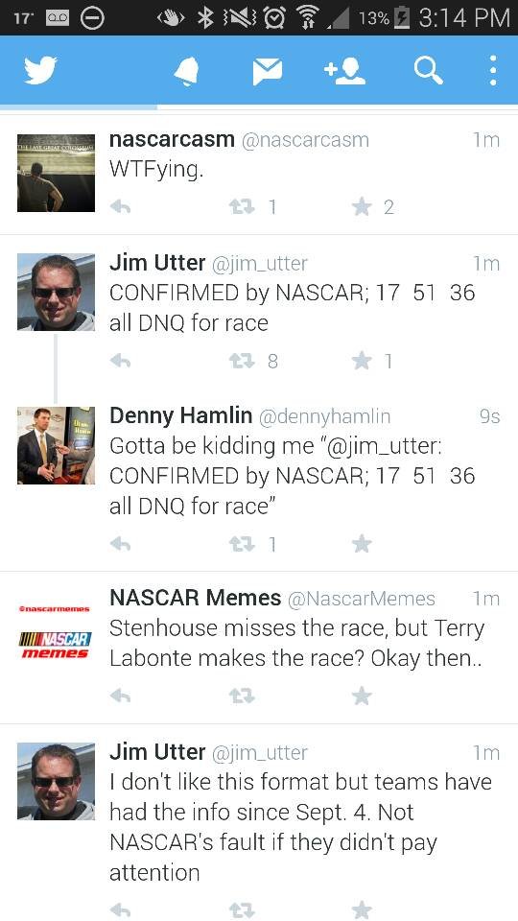Viewport: 518px width, 921px height.
Task: Retweet Jim Utter's CONFIRMED by NASCAR tweet
Action: pyautogui.click(x=242, y=361)
